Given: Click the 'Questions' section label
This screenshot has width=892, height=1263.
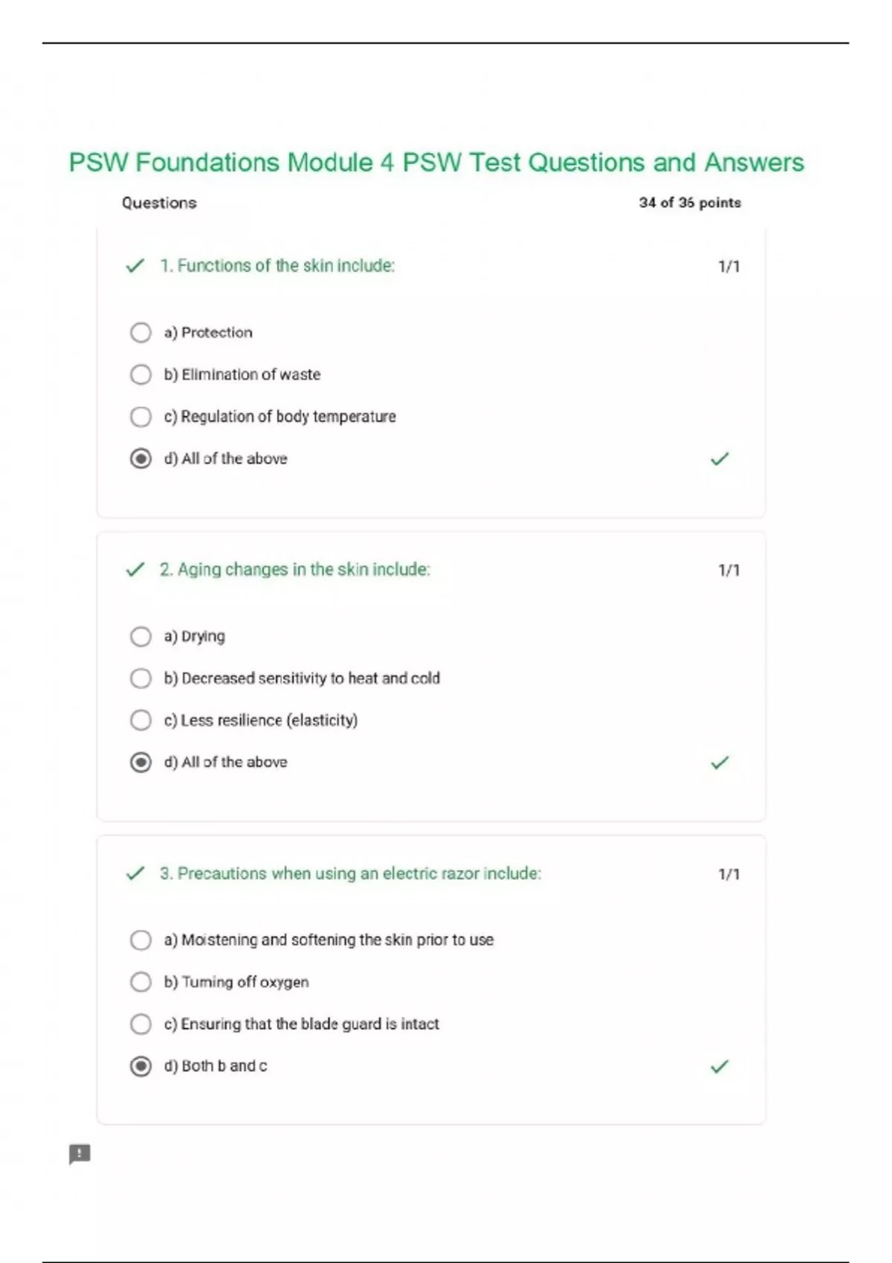Looking at the screenshot, I should [x=159, y=203].
